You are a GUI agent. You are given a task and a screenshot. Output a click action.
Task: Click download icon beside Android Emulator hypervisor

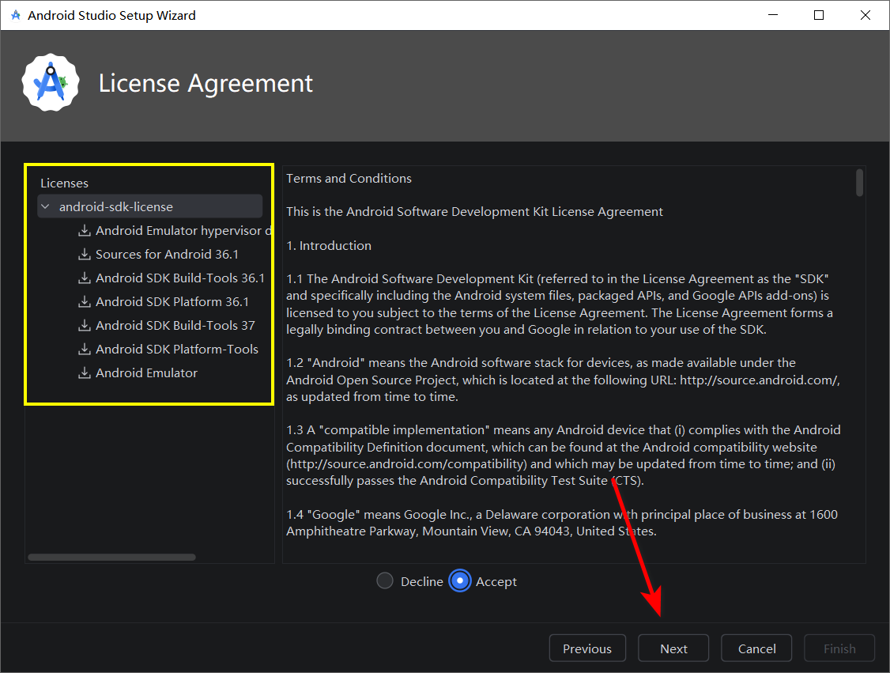[84, 231]
